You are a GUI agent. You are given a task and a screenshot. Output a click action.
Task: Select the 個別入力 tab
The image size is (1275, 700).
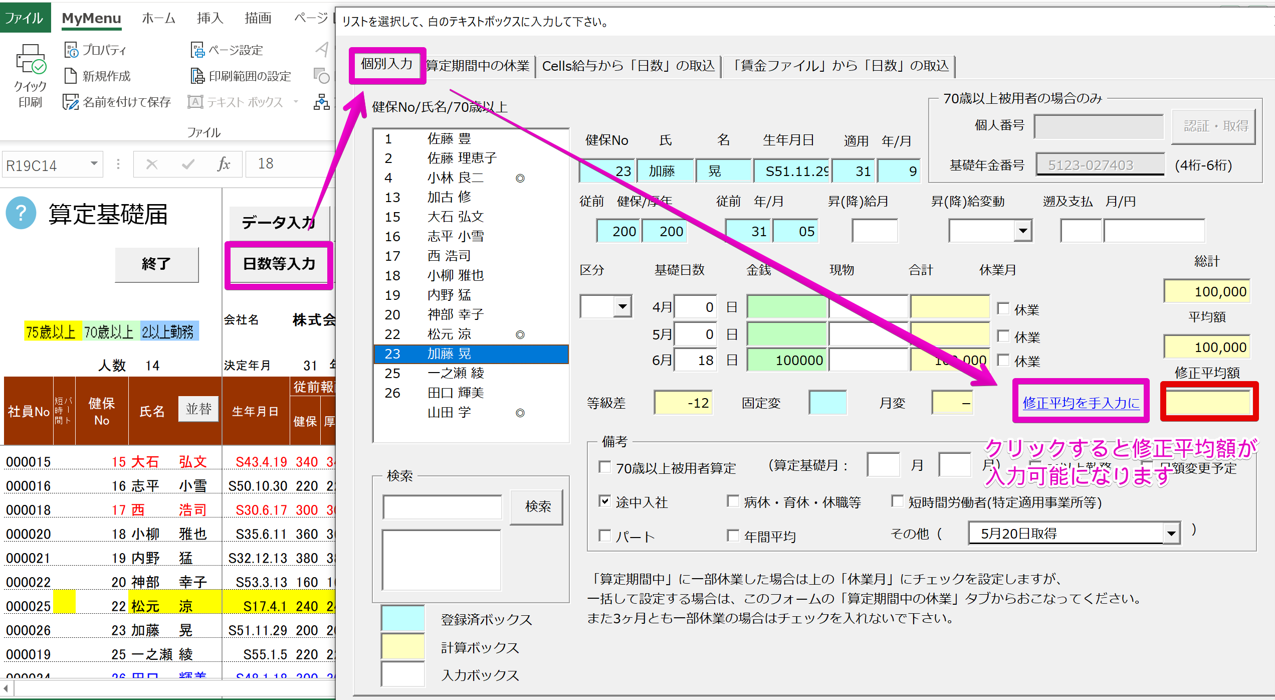click(x=387, y=64)
